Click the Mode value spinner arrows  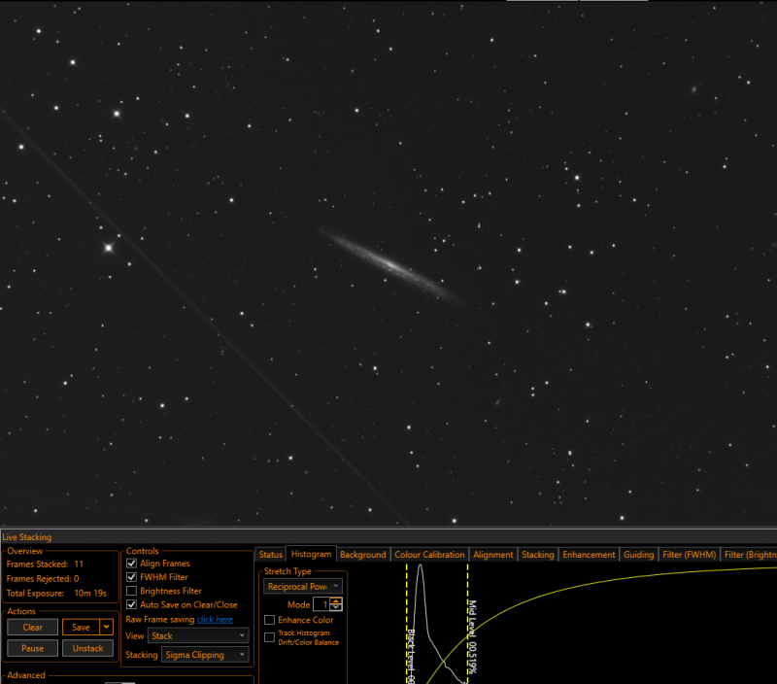[336, 604]
